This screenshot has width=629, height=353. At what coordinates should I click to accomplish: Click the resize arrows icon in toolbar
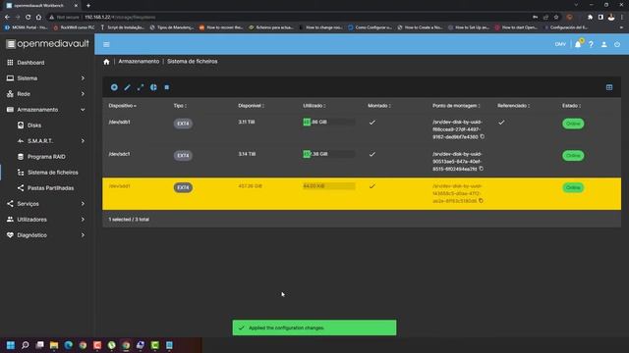[x=141, y=87]
